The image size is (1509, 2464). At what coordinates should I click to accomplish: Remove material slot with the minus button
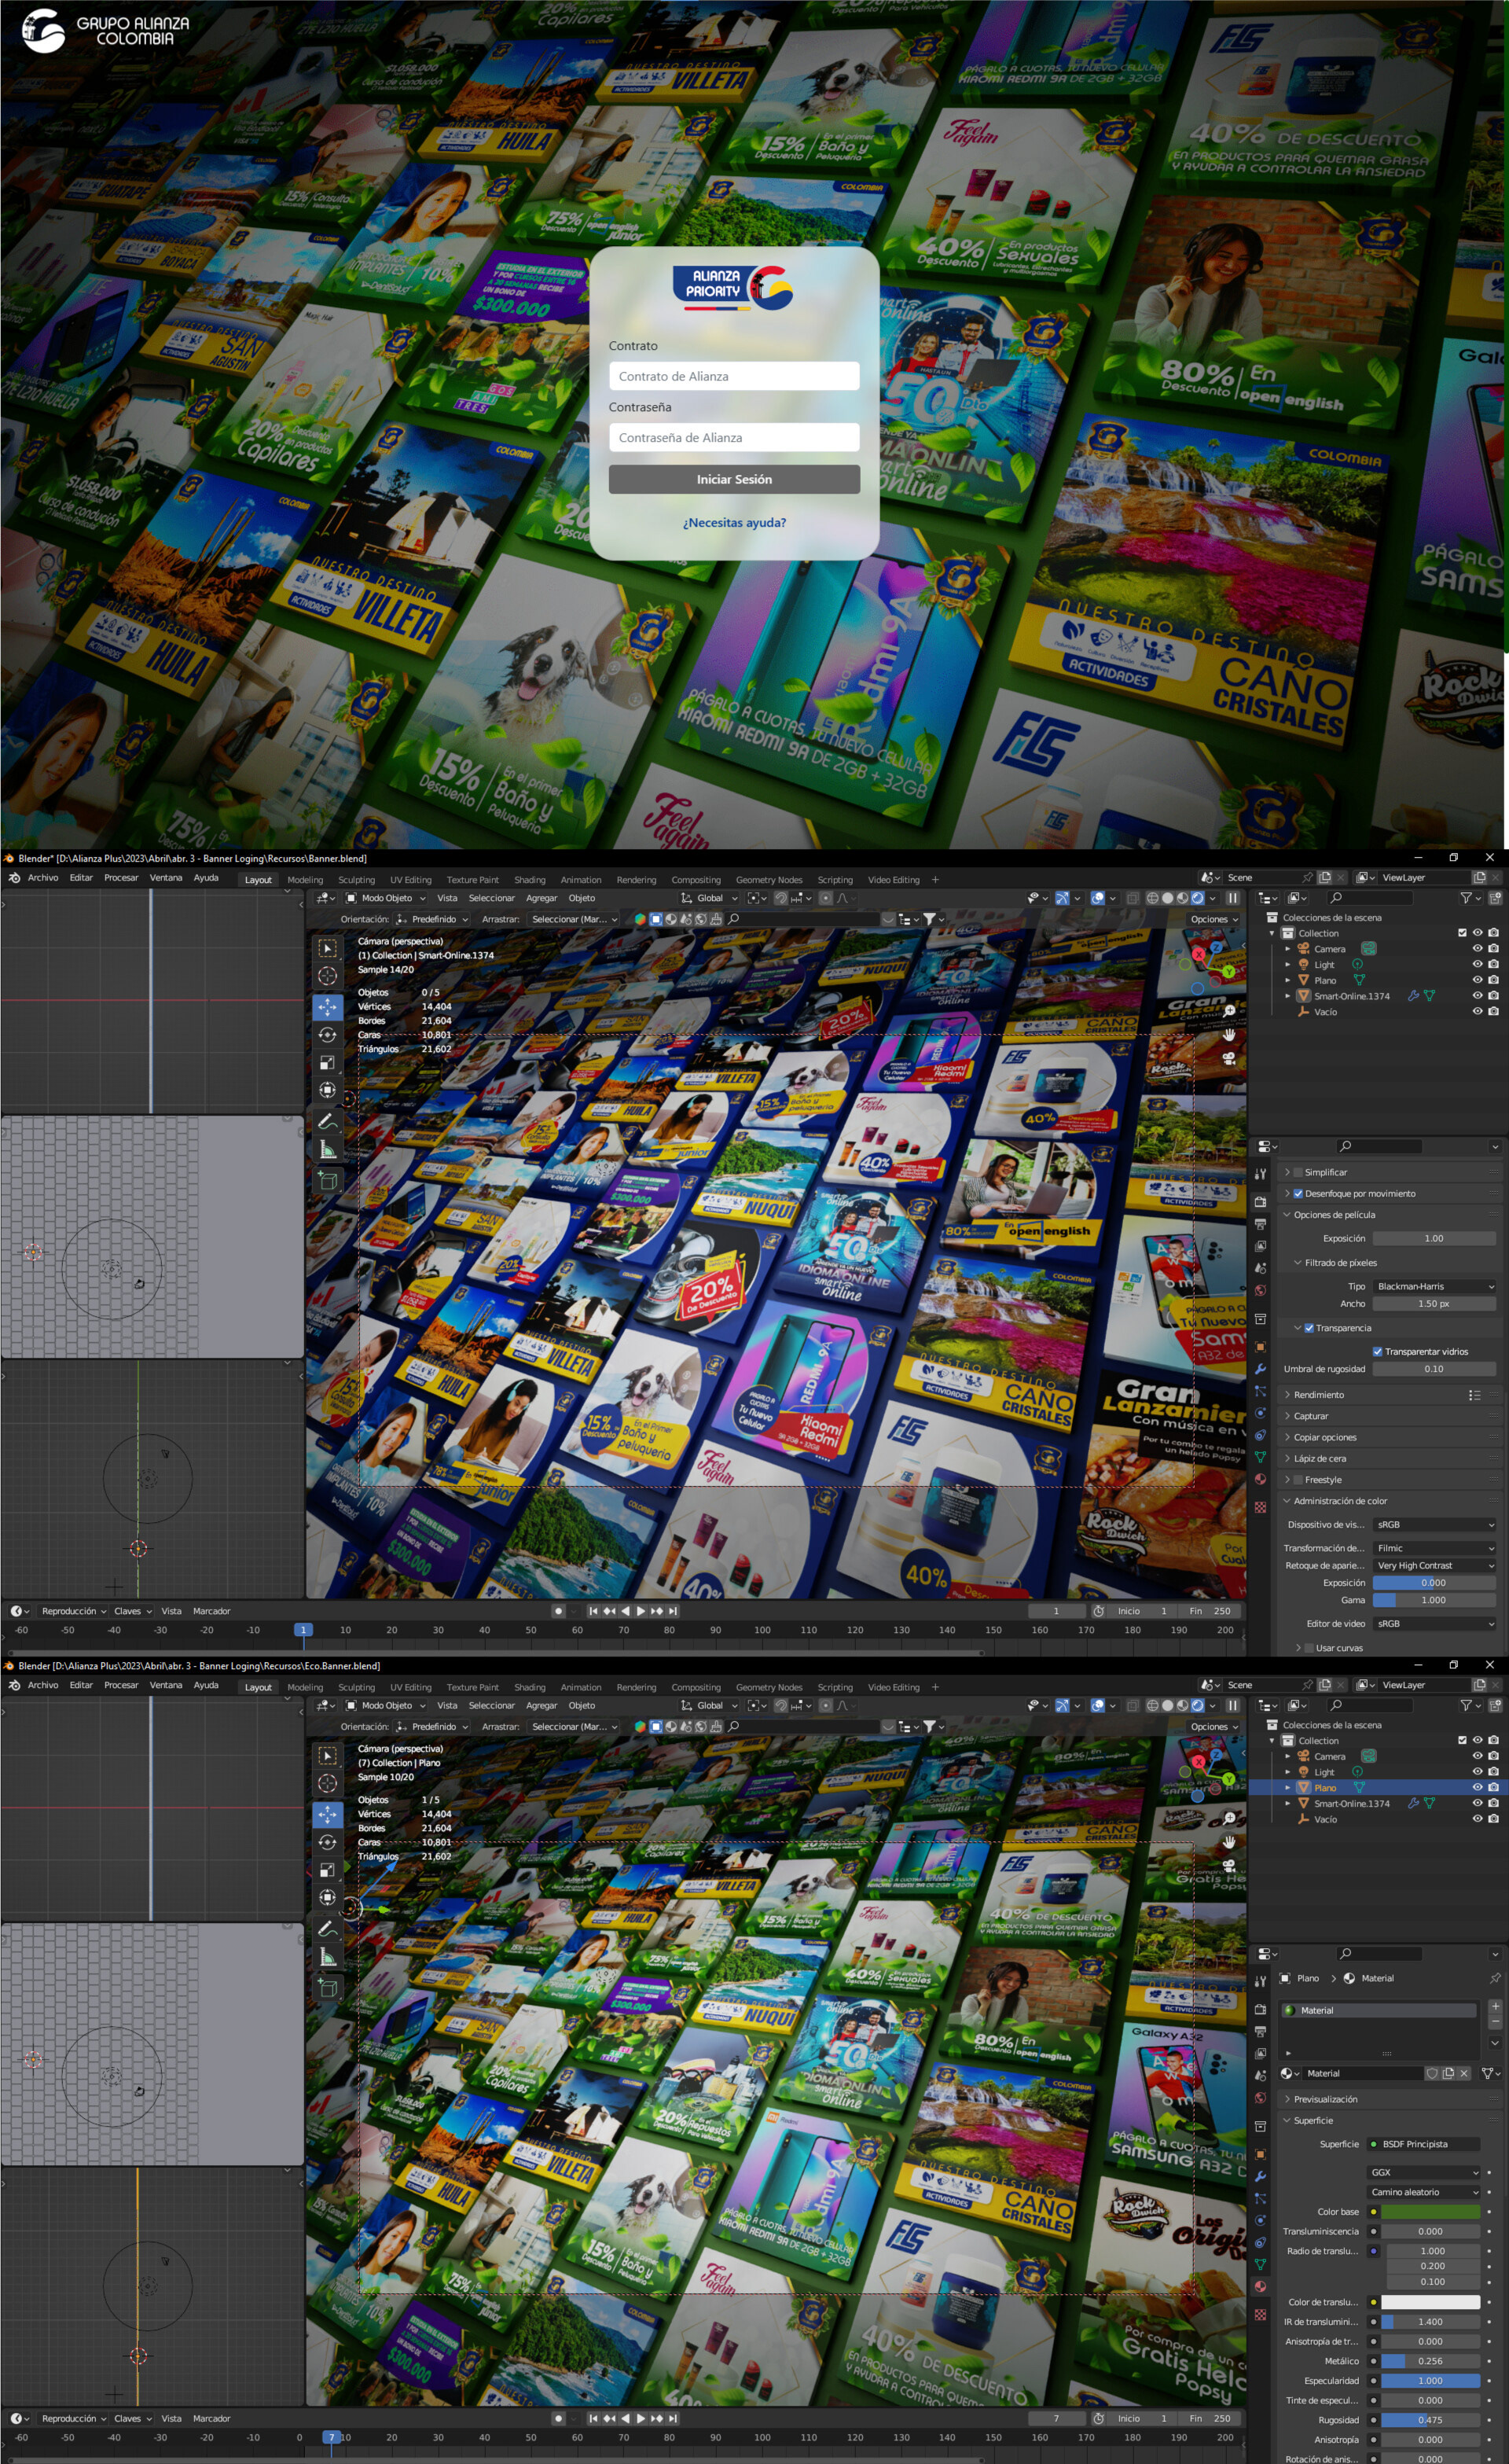click(1494, 2022)
